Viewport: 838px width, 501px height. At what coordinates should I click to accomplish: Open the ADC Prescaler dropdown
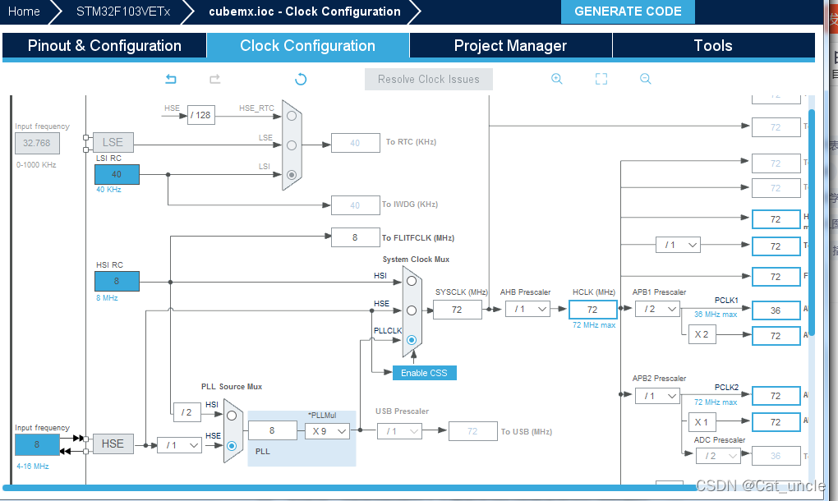(x=718, y=456)
